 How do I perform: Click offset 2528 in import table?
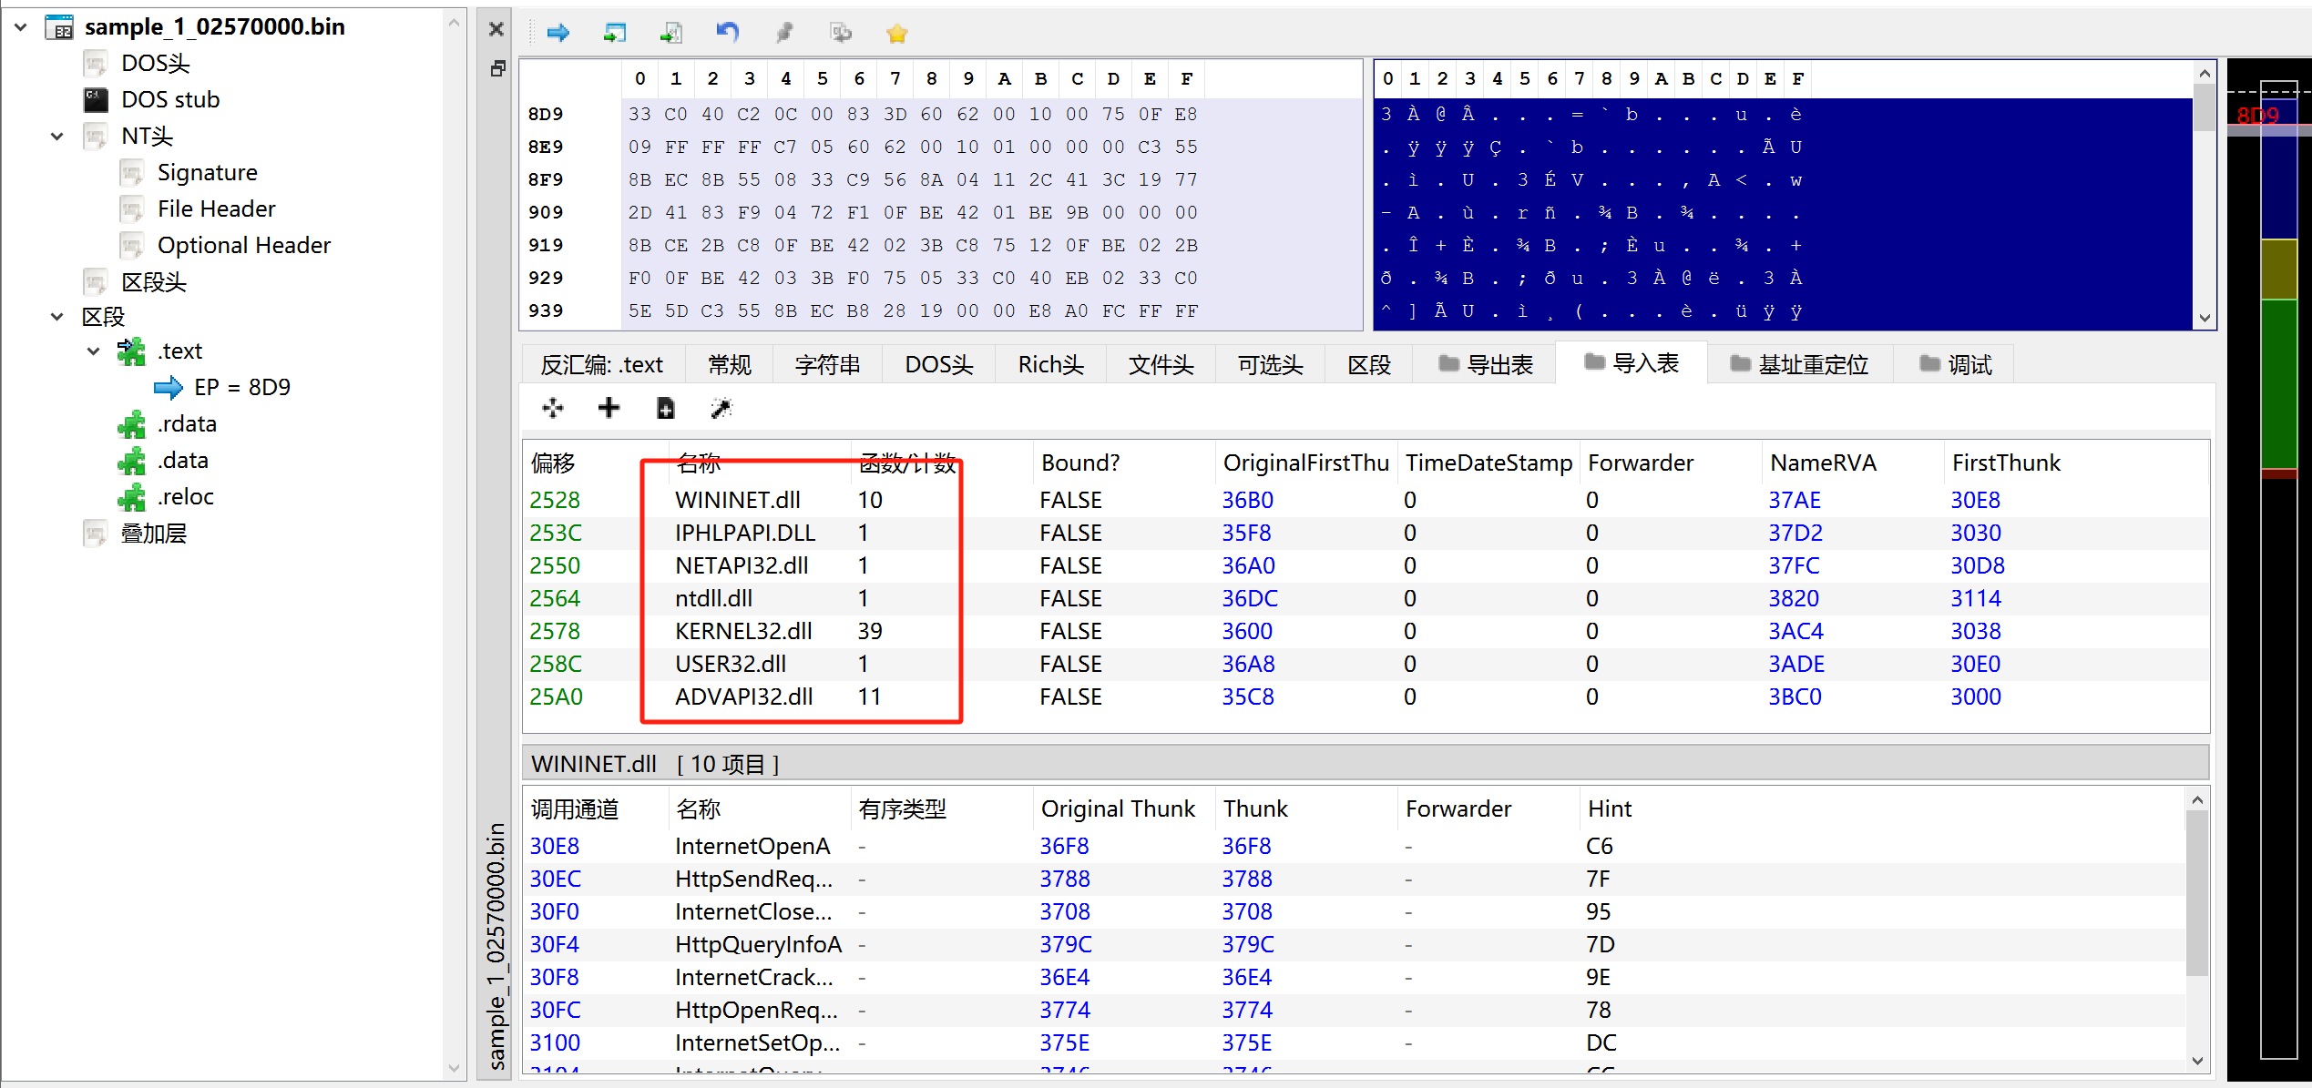coord(555,500)
